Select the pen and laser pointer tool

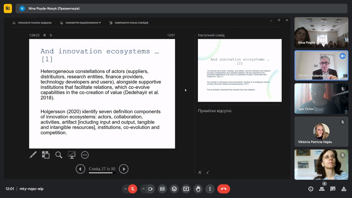point(33,155)
